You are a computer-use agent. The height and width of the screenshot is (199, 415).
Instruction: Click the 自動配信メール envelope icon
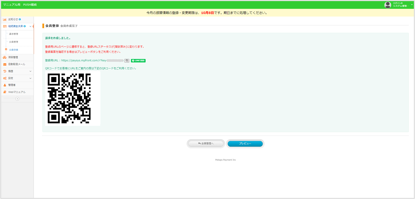5,64
